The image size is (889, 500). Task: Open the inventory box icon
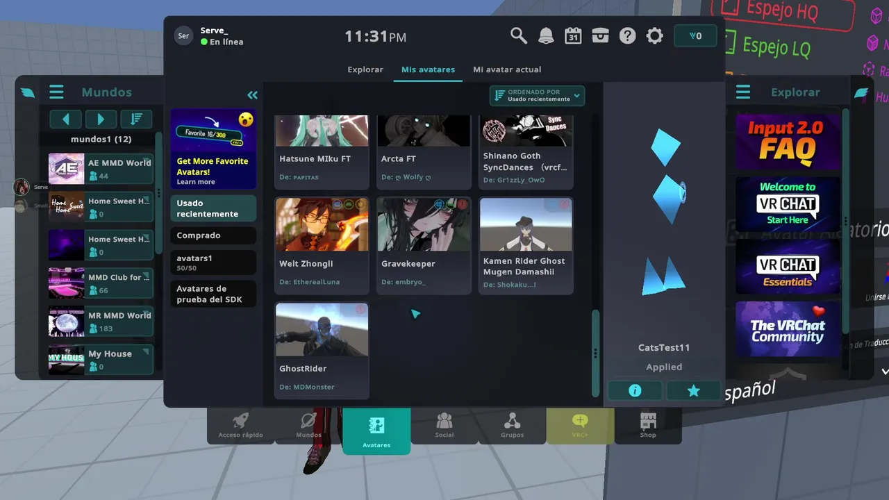[600, 35]
